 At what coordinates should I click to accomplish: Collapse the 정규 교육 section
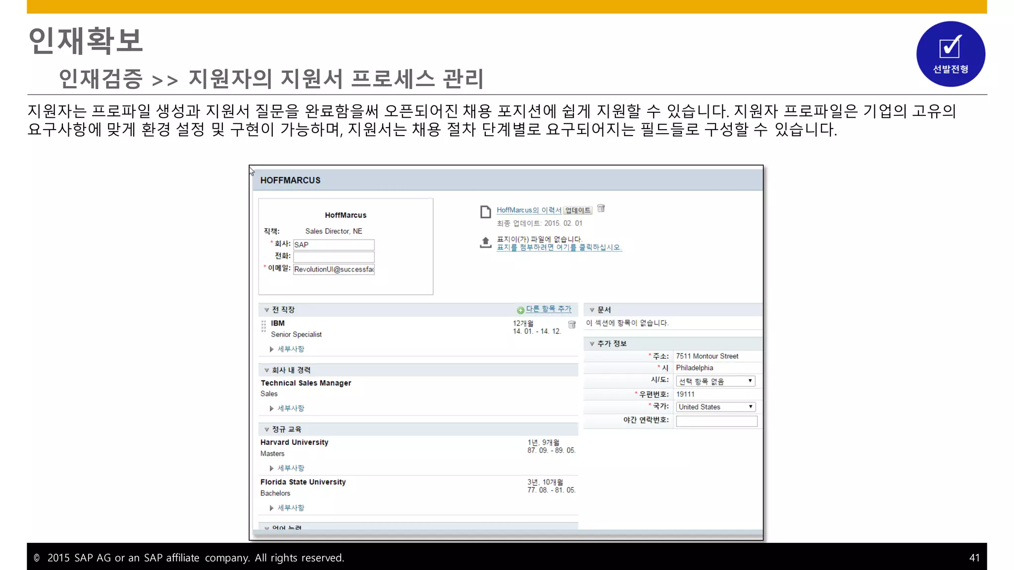pos(266,429)
